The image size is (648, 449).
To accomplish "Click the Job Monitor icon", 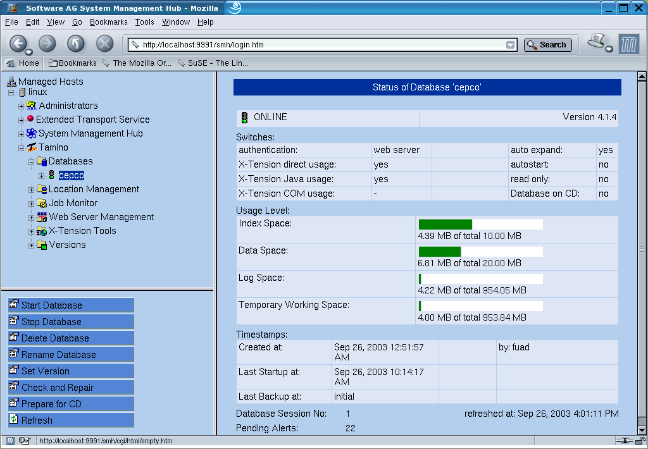I will point(41,203).
